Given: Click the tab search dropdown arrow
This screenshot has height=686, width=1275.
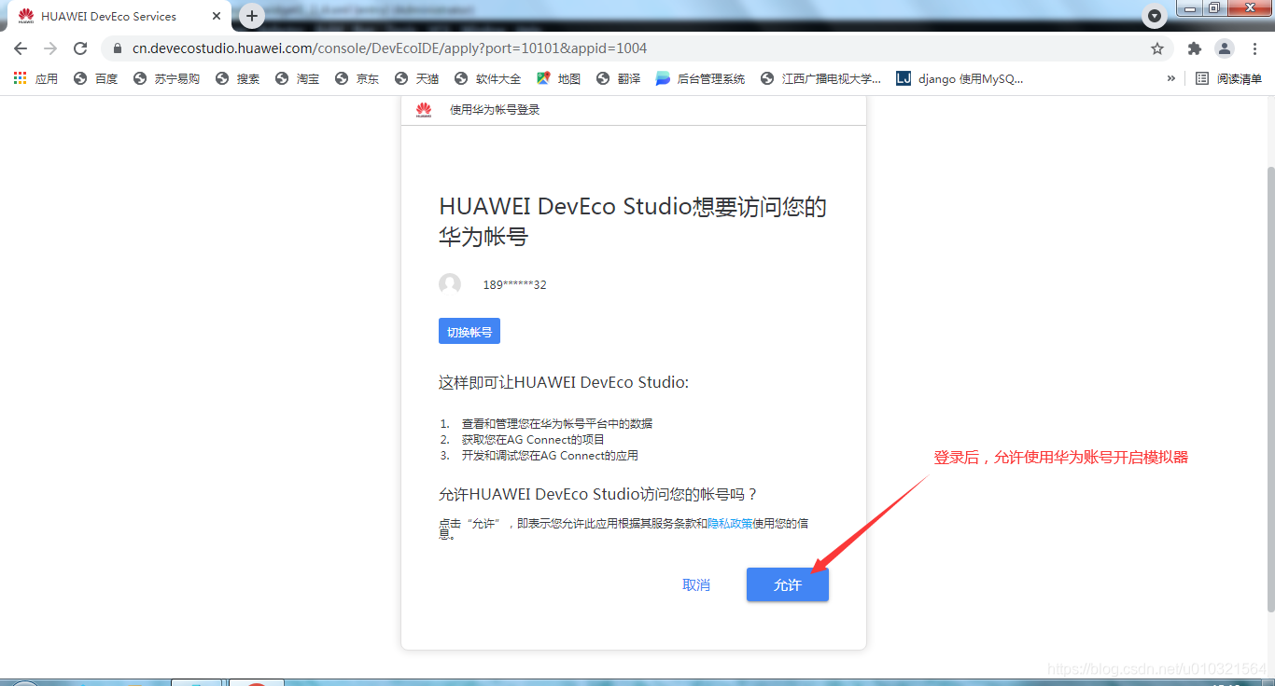Looking at the screenshot, I should 1155,16.
